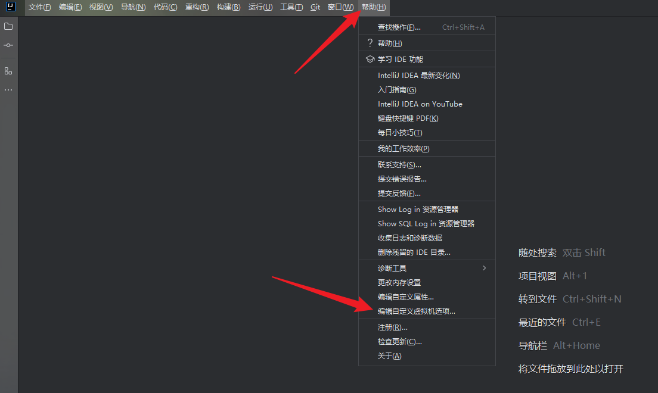Choose 查找操作(F)... from the help menu
This screenshot has height=393, width=658.
pos(427,27)
